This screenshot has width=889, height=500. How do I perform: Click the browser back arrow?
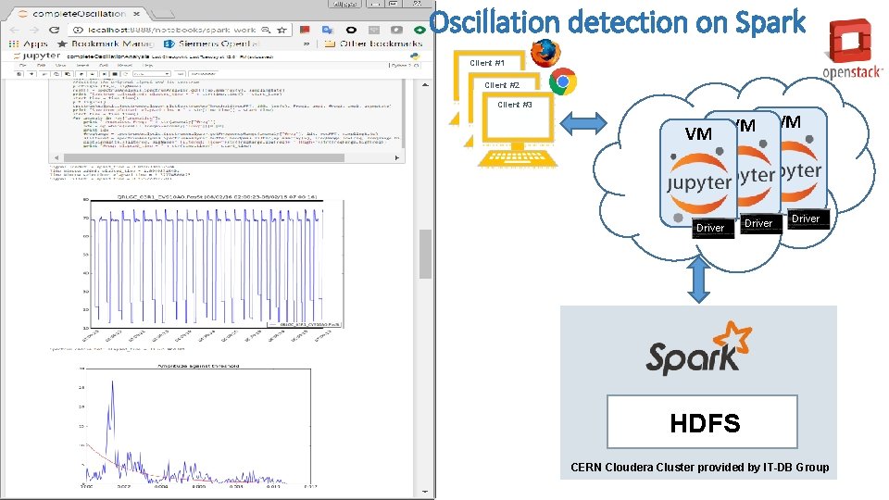tap(14, 30)
